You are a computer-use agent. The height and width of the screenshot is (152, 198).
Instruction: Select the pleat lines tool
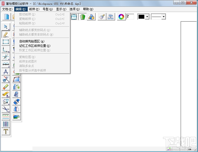click(x=6, y=124)
